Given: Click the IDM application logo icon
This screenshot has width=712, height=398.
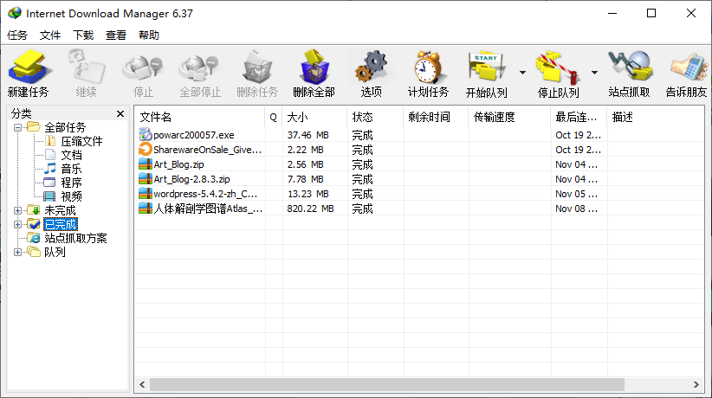Looking at the screenshot, I should [x=15, y=13].
